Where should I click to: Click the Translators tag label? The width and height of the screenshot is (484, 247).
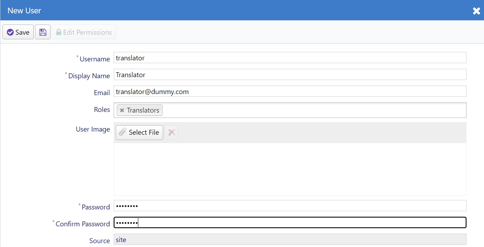coord(144,110)
